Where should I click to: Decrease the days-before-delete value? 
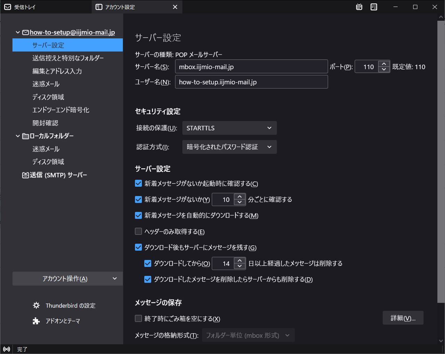(x=240, y=266)
